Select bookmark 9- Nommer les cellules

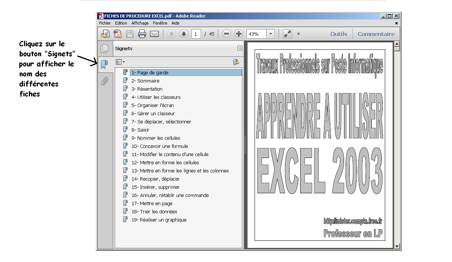pos(156,138)
